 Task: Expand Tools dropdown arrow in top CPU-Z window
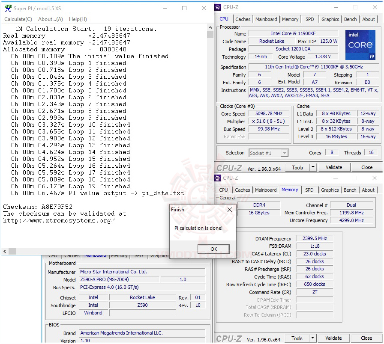click(313, 167)
